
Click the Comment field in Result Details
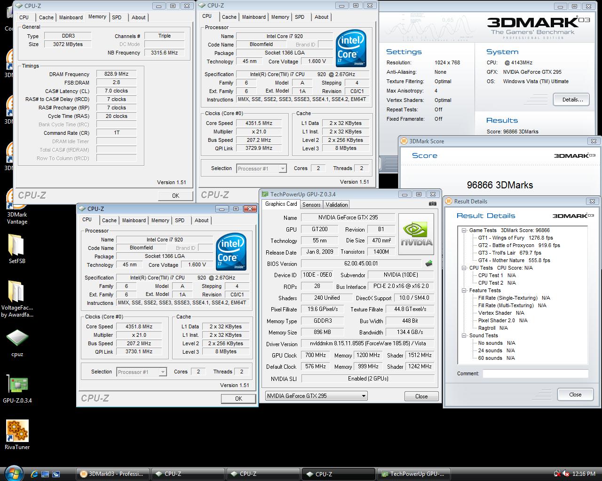click(x=535, y=374)
